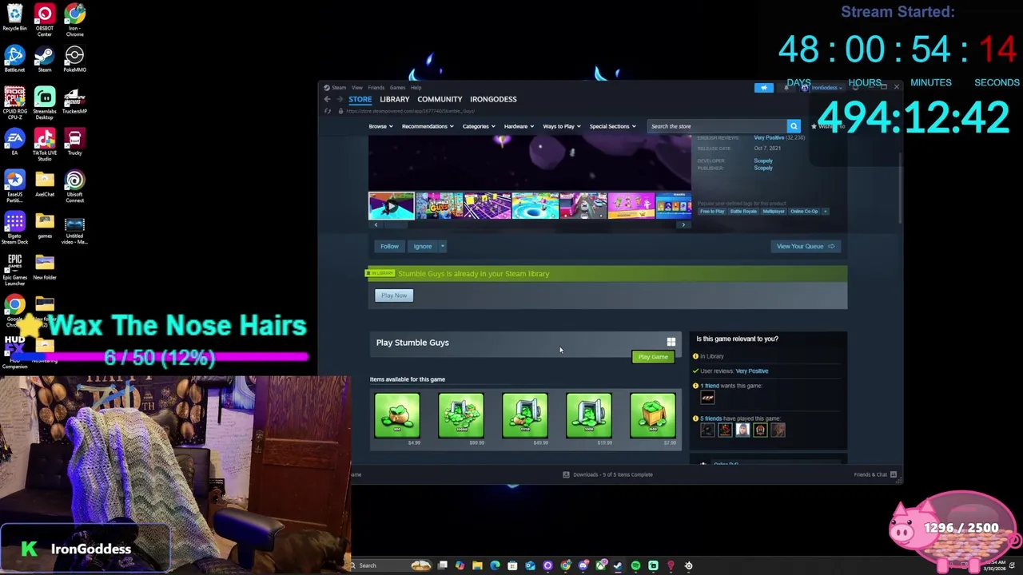
Task: Expand more tags with the plus button
Action: click(825, 212)
